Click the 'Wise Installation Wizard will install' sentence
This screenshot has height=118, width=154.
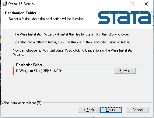tap(71, 34)
